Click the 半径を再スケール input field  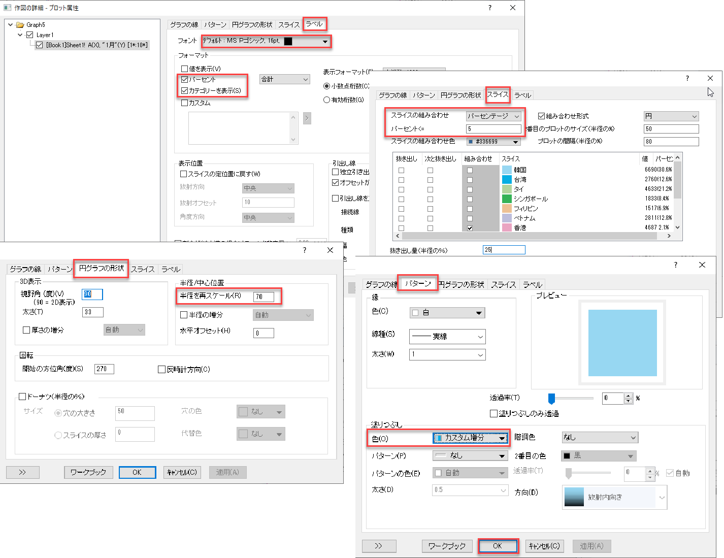(x=264, y=297)
